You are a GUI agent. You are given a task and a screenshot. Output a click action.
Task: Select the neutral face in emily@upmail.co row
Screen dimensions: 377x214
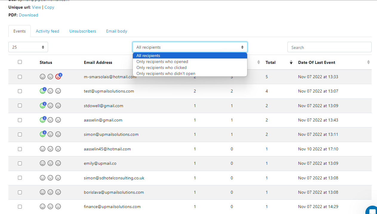50,163
